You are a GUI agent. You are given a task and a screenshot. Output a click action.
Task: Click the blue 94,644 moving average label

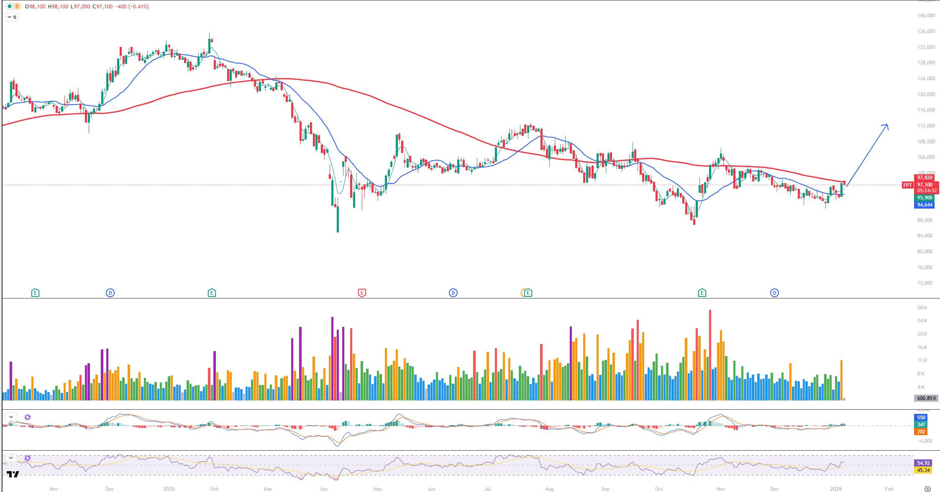[925, 205]
